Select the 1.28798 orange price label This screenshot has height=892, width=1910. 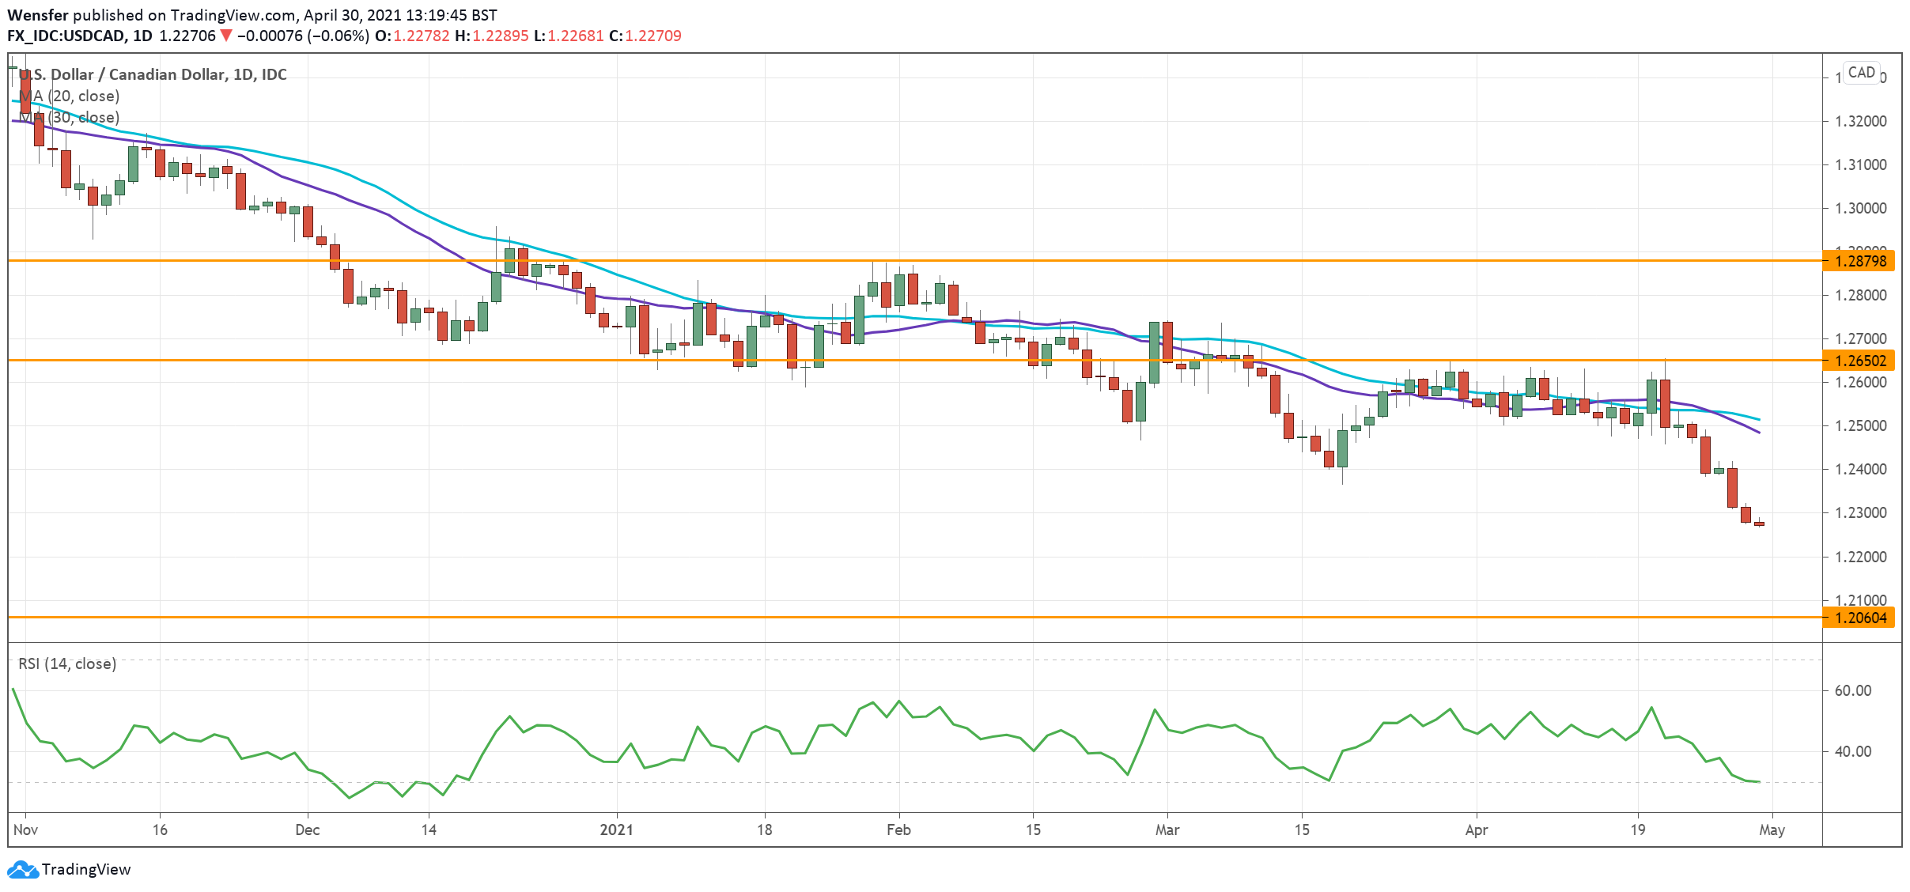point(1859,261)
